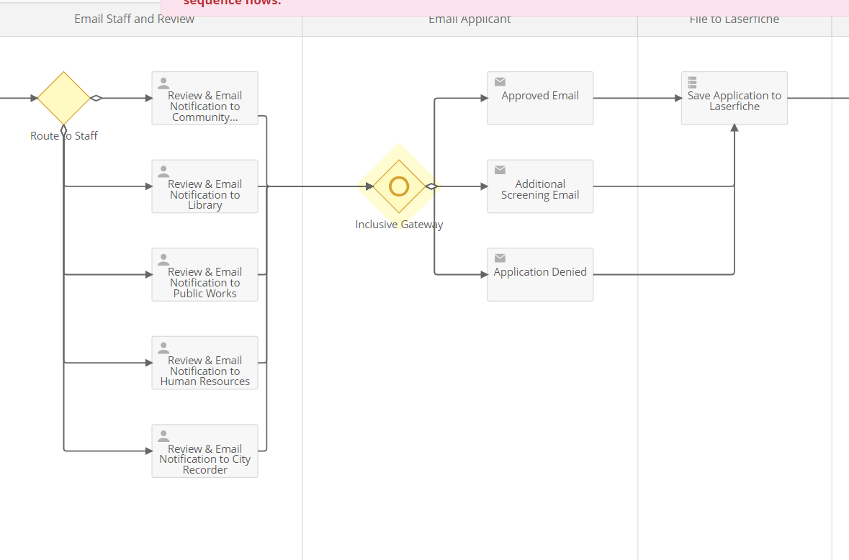This screenshot has height=560, width=849.
Task: Click the envelope icon on the Approved Email task
Action: tap(500, 82)
